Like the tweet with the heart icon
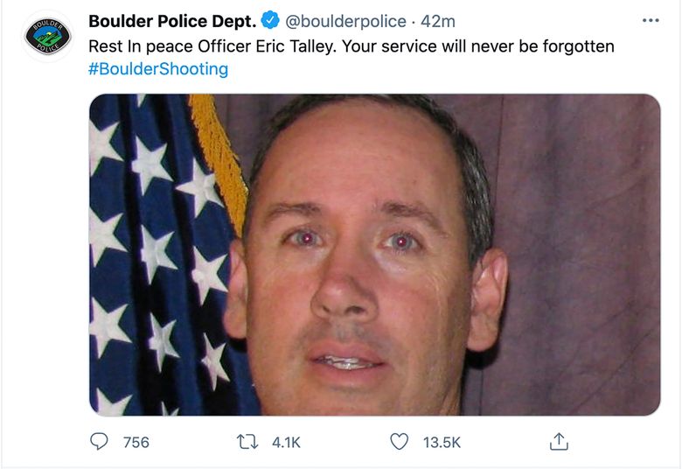Image resolution: width=682 pixels, height=469 pixels. [x=399, y=442]
